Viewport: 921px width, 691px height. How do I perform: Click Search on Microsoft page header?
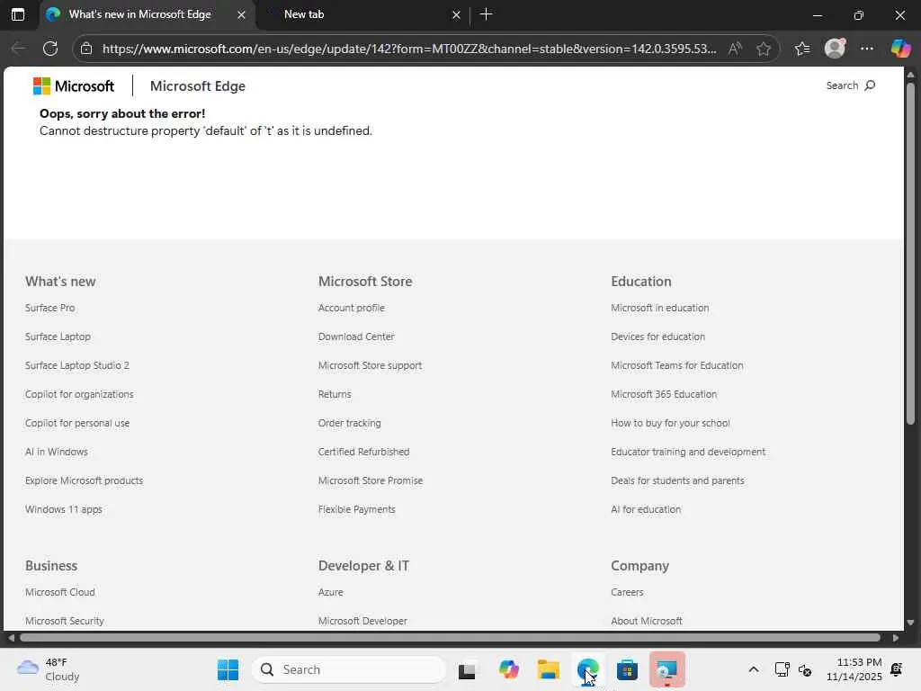click(x=851, y=85)
